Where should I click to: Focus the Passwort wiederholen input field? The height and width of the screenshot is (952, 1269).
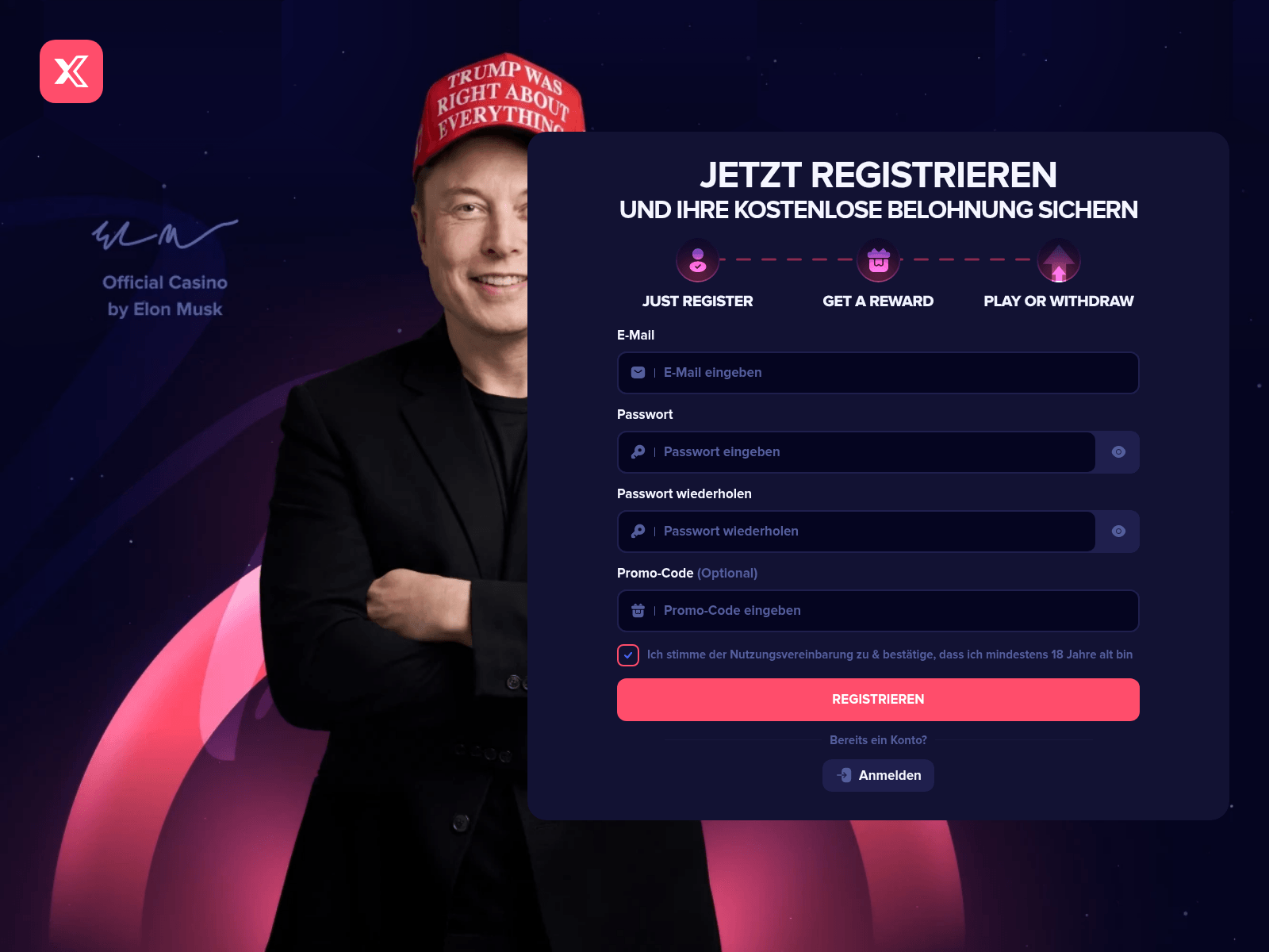click(857, 532)
